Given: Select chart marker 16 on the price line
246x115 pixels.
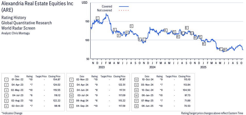Looking at the screenshot, I should point(204,44).
